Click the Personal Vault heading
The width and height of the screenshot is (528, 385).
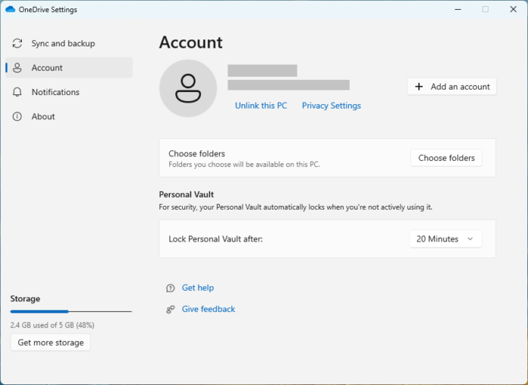coord(186,194)
